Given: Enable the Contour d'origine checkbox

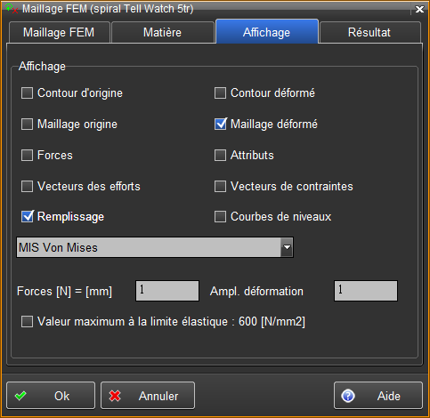Looking at the screenshot, I should (27, 93).
